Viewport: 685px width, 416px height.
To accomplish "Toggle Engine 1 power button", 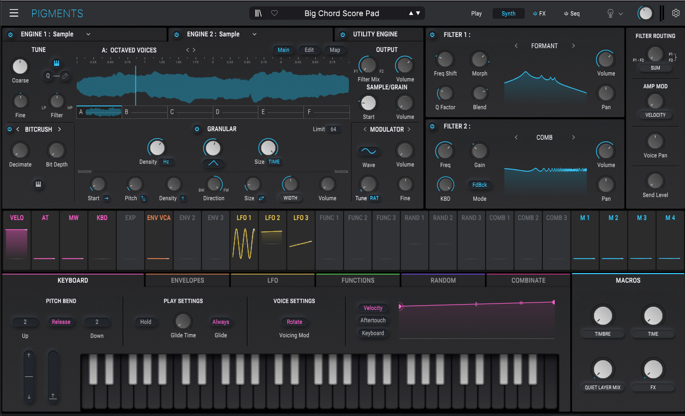I will pos(10,34).
